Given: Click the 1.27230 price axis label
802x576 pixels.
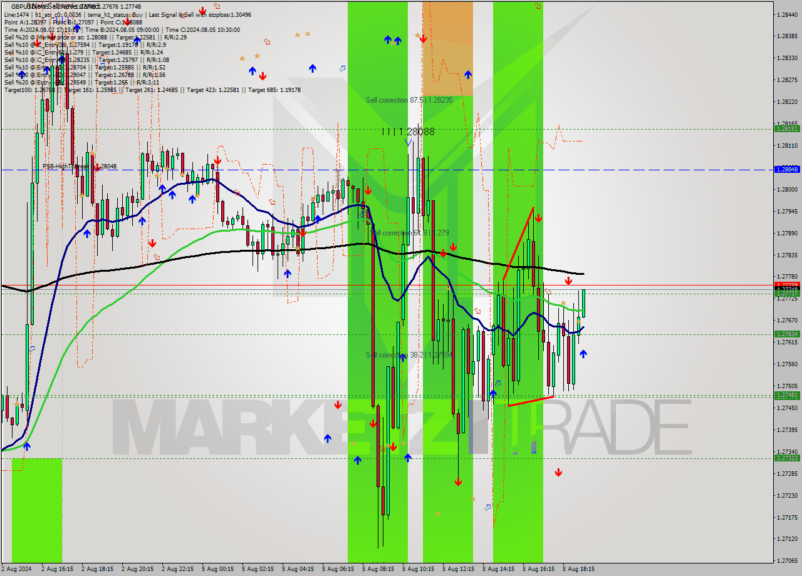Looking at the screenshot, I should [x=787, y=495].
